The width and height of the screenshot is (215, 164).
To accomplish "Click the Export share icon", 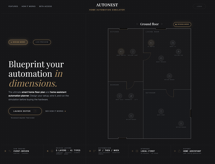I will (x=179, y=151).
